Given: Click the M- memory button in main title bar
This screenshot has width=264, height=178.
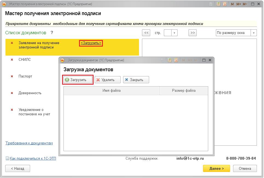Looking at the screenshot, I should point(245,4).
